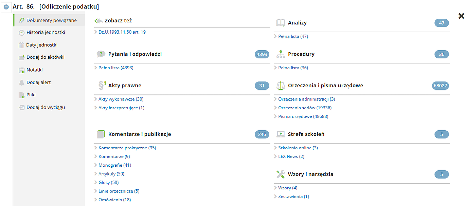Click the clock icon for Historia jednostki
The width and height of the screenshot is (466, 206).
21,33
